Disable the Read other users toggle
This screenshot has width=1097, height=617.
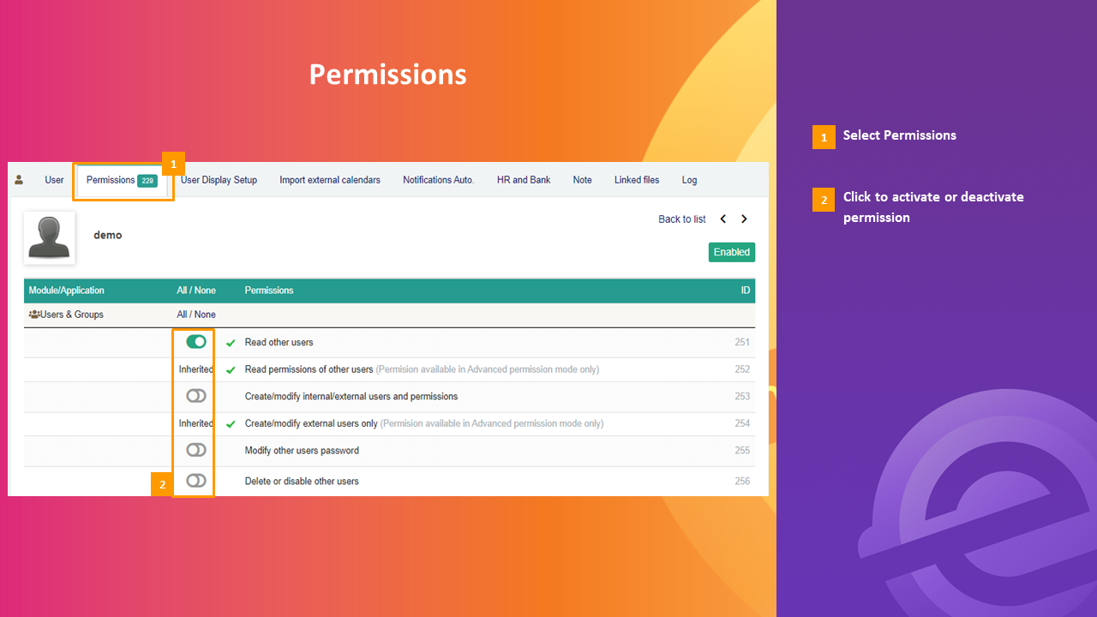tap(194, 340)
